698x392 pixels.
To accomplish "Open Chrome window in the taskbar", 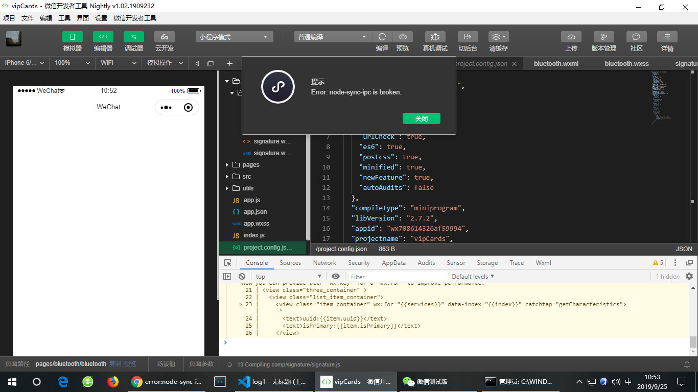I will tap(168, 381).
